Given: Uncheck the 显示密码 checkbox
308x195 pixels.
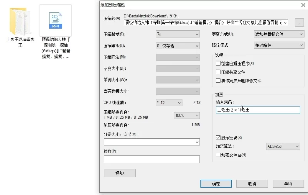Looking at the screenshot, I should coord(218,138).
